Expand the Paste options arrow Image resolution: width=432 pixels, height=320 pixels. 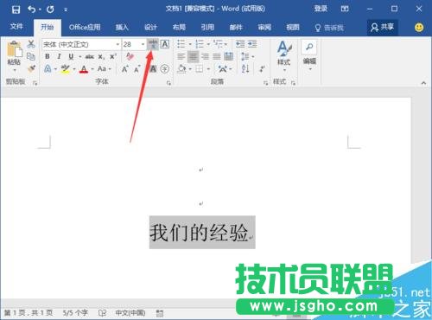(x=15, y=70)
